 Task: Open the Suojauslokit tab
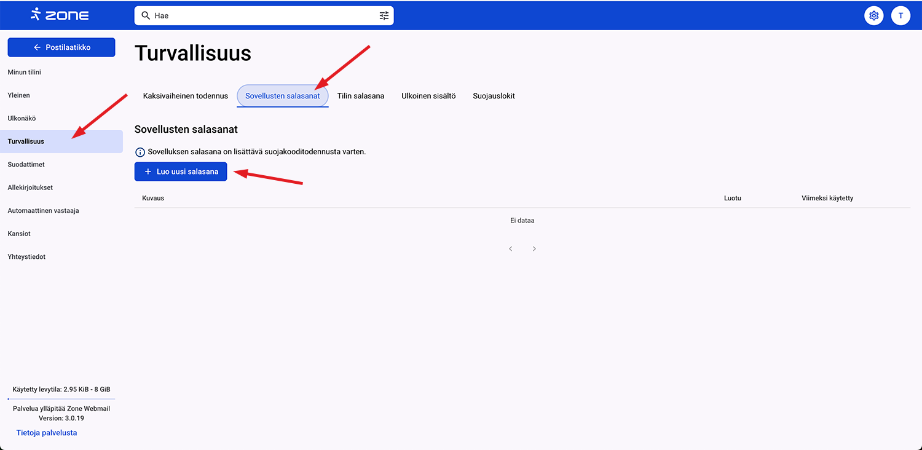(x=494, y=96)
